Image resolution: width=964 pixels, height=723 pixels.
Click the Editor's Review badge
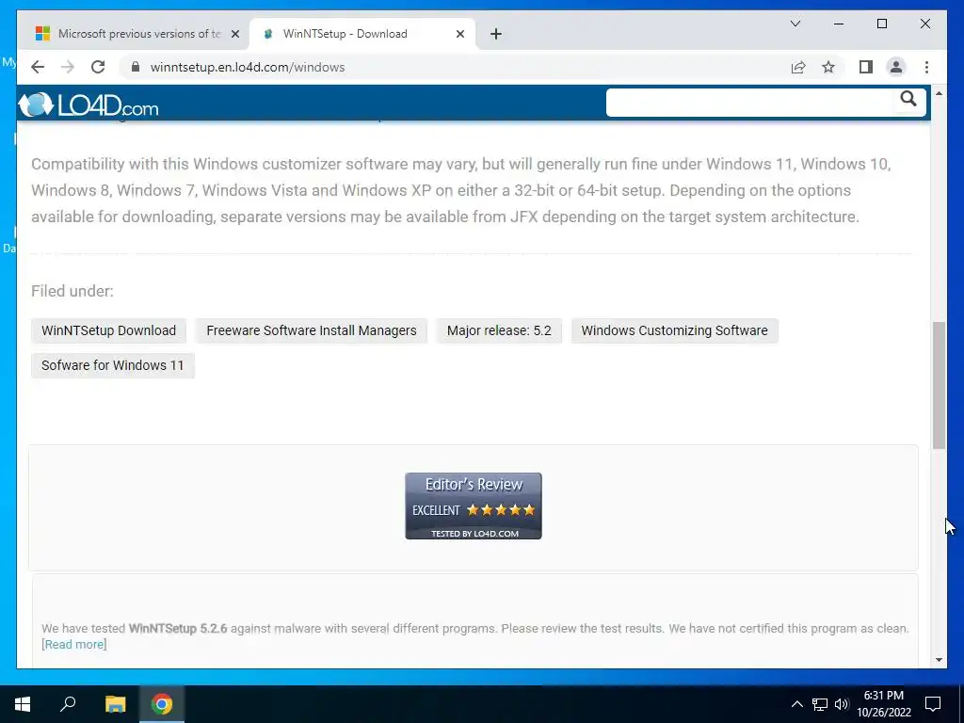(x=474, y=506)
